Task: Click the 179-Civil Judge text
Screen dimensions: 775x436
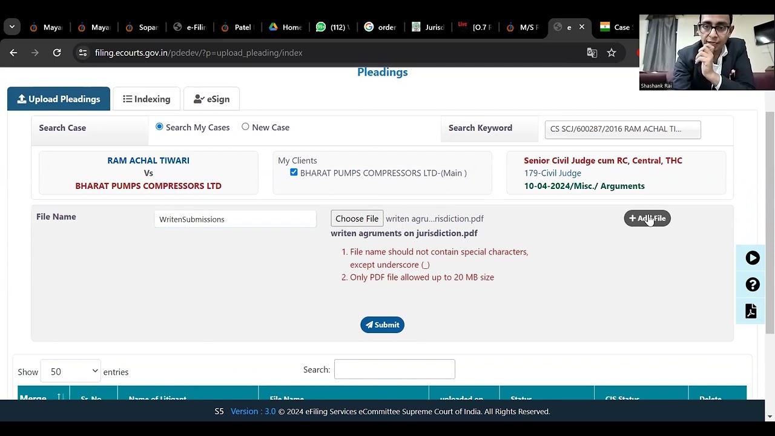Action: click(x=553, y=173)
